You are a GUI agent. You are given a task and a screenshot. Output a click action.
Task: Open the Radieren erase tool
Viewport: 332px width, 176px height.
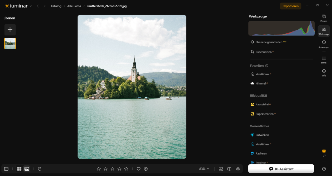[x=258, y=153]
